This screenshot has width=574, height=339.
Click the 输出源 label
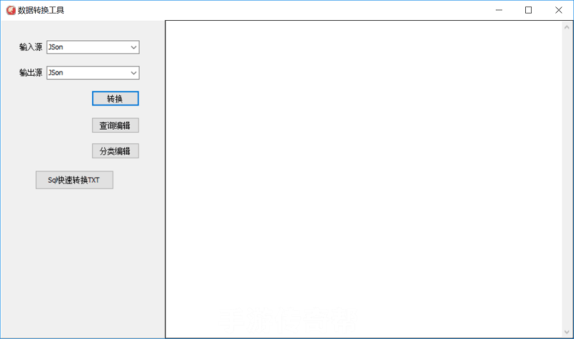click(31, 72)
